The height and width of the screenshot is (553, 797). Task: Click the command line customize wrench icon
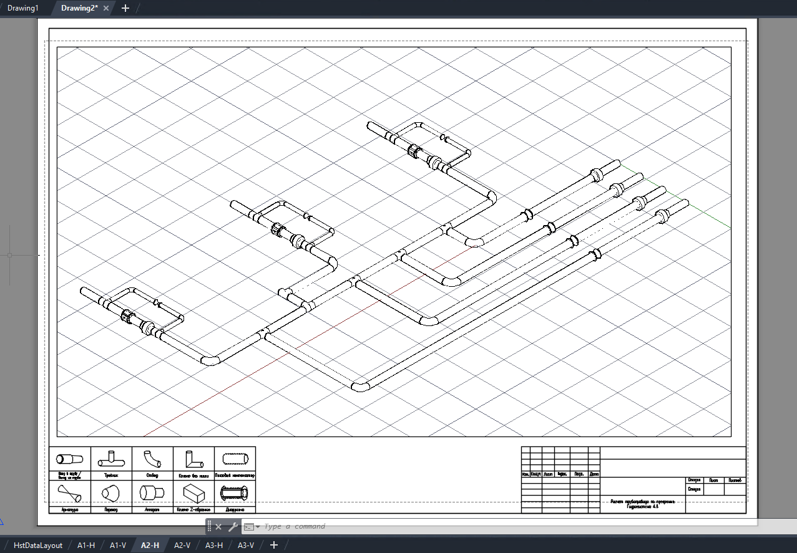click(233, 527)
